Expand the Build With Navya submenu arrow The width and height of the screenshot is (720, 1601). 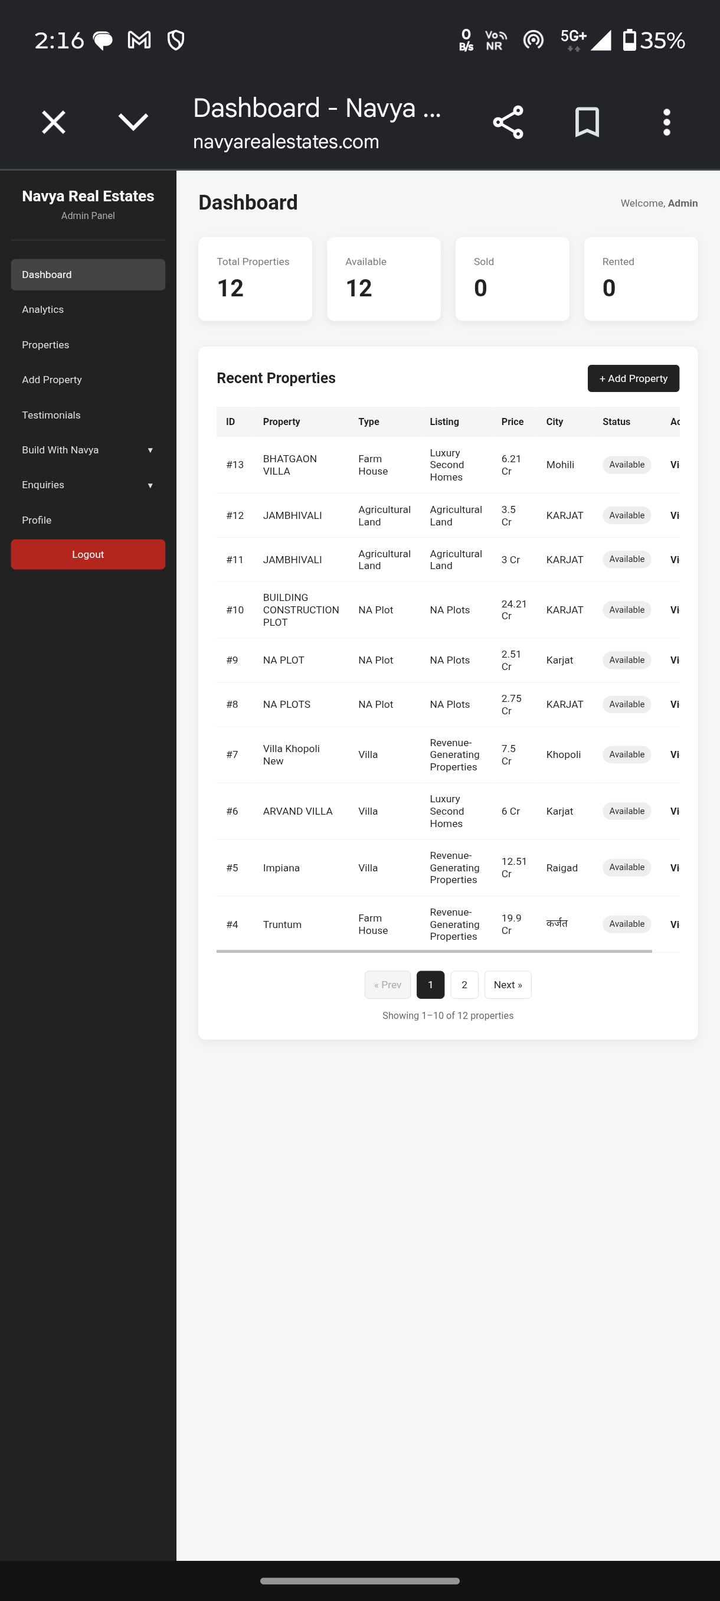pyautogui.click(x=150, y=450)
